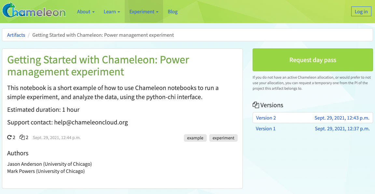Click the Sept. 29, 2021, 12:37 p.m. date
The image size is (375, 194).
pos(342,129)
